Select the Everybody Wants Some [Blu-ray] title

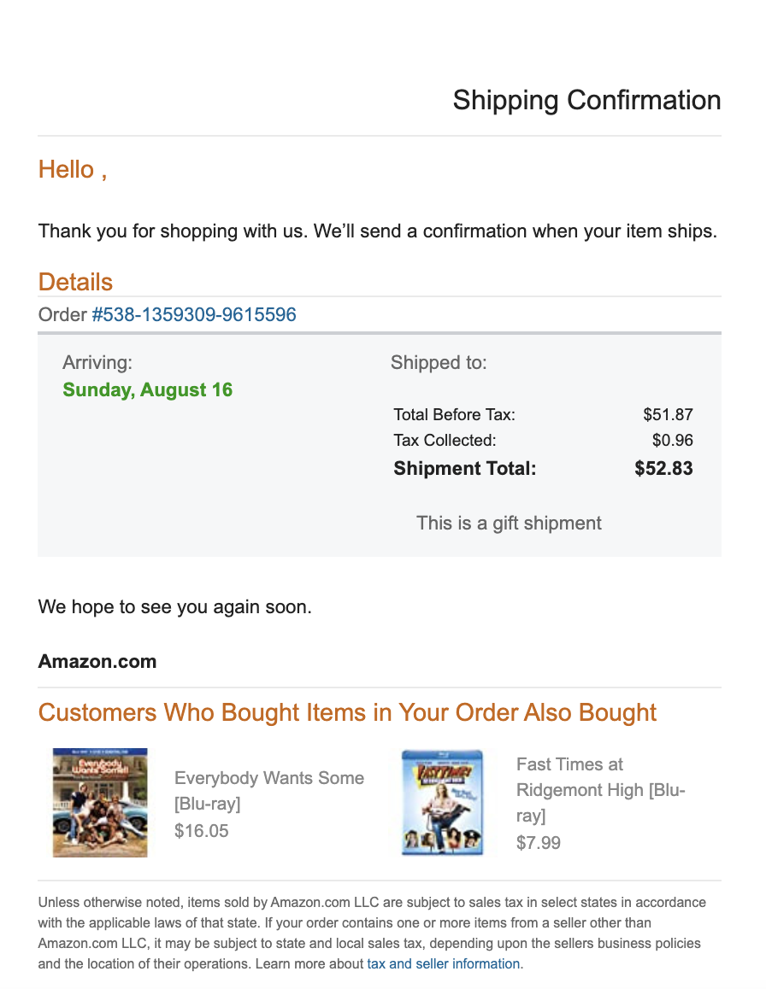tap(268, 791)
